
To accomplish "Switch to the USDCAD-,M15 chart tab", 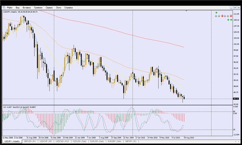I will point(62,141).
